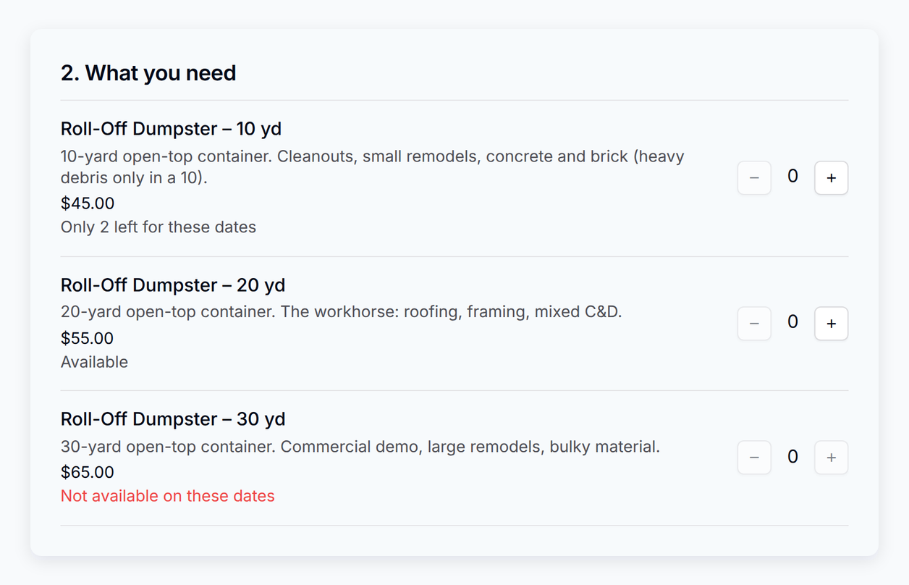Select the 30 yd dumpster quantity value
The image size is (909, 585).
(792, 457)
